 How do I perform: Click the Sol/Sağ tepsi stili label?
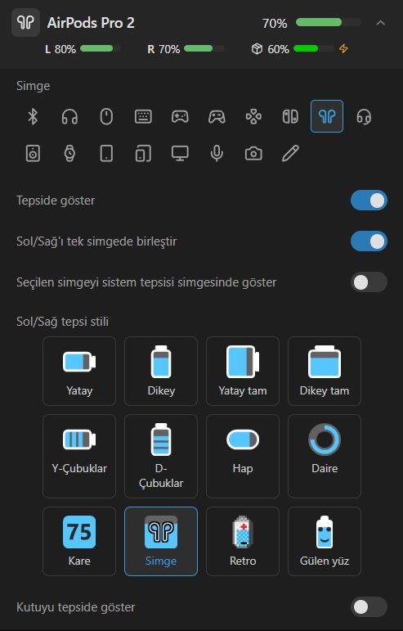[62, 322]
